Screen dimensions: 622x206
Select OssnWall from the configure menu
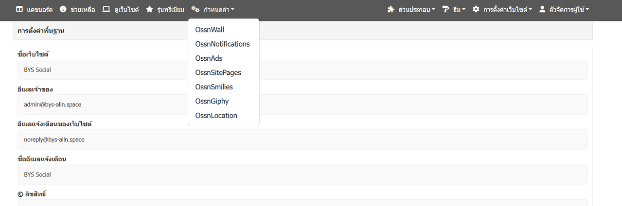point(210,30)
